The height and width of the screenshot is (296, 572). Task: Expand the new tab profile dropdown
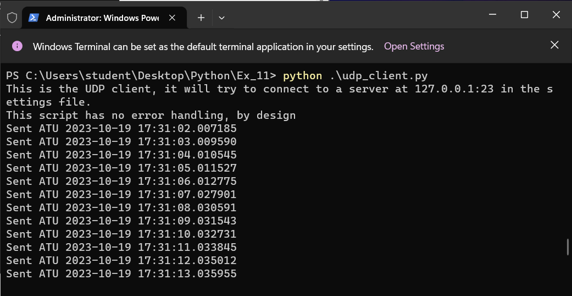(221, 18)
